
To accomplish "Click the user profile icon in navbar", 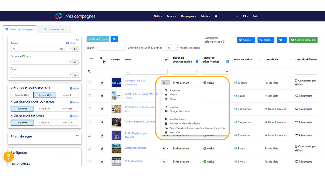I will (x=216, y=16).
